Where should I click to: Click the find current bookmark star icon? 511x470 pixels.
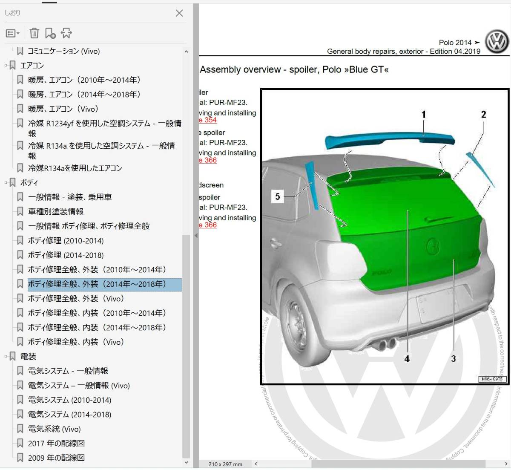[x=66, y=33]
